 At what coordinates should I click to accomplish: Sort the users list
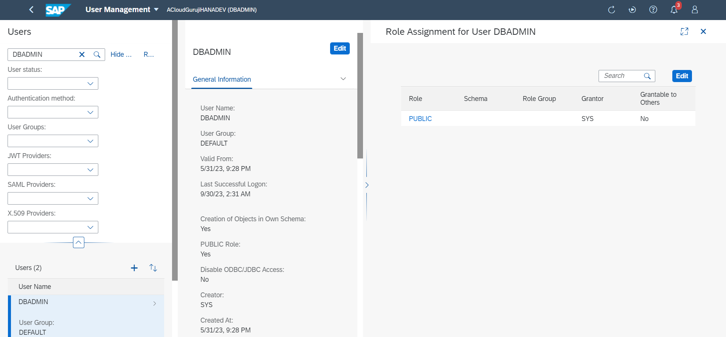[153, 268]
